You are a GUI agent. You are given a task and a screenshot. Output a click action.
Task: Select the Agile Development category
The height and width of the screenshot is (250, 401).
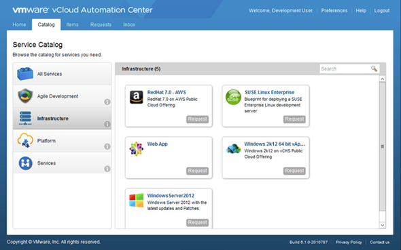click(62, 96)
